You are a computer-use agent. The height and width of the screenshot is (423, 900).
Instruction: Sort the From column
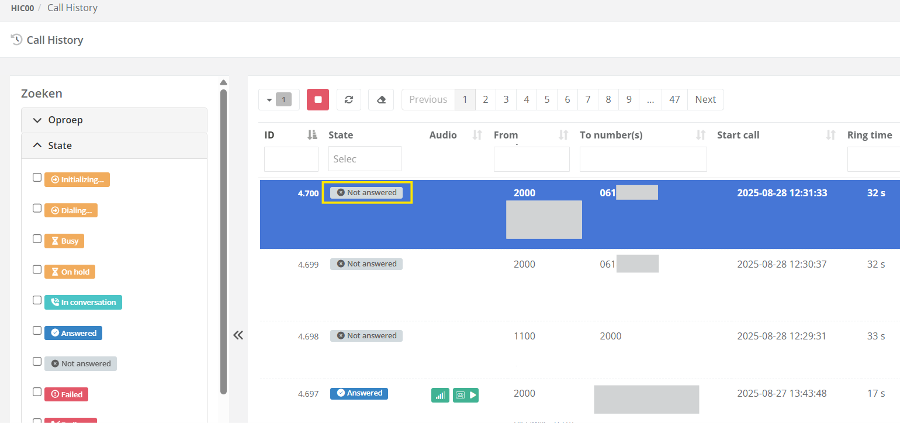[563, 135]
